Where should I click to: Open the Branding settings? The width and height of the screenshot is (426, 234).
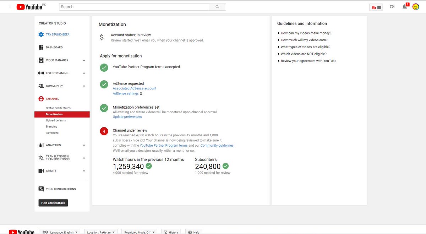pyautogui.click(x=51, y=126)
